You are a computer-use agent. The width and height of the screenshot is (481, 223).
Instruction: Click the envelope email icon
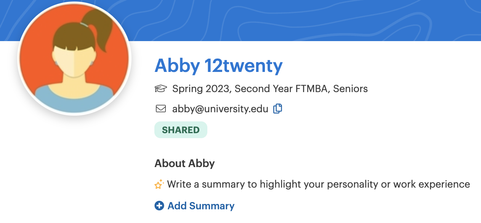[161, 109]
